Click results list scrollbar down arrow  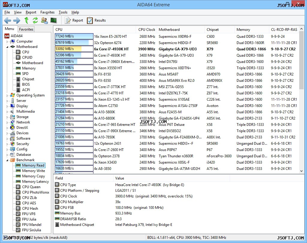tap(302, 171)
